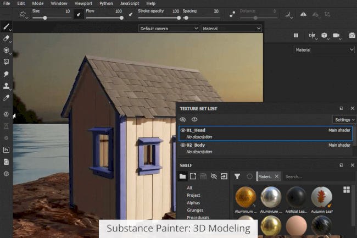Click the Shelf save icon

(203, 176)
